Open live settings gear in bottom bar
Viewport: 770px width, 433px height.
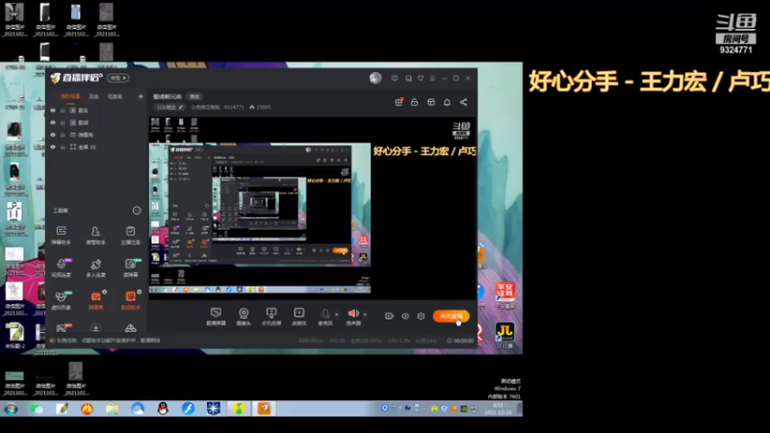421,317
